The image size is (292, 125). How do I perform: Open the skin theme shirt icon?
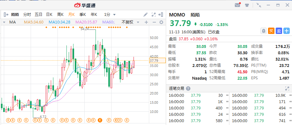(247, 5)
